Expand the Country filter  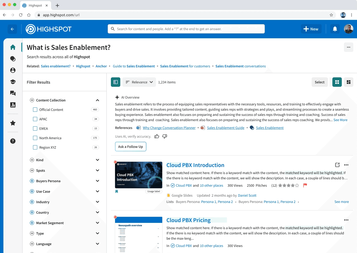[98, 212]
